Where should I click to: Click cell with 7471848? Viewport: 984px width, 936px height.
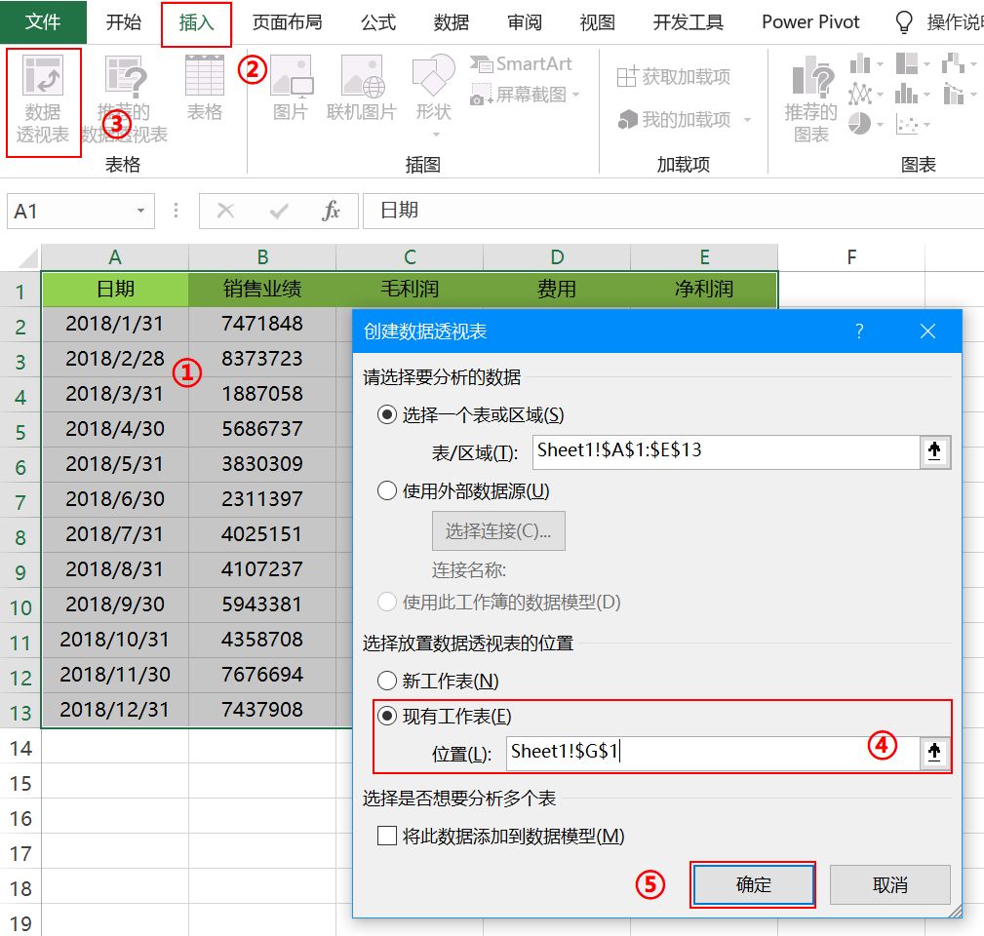click(x=262, y=324)
